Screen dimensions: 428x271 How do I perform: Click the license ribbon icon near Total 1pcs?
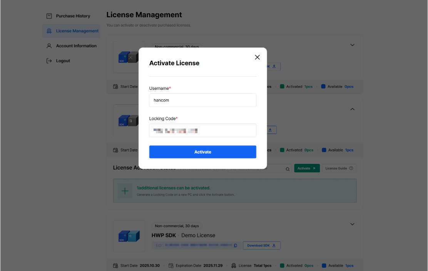pos(234,265)
